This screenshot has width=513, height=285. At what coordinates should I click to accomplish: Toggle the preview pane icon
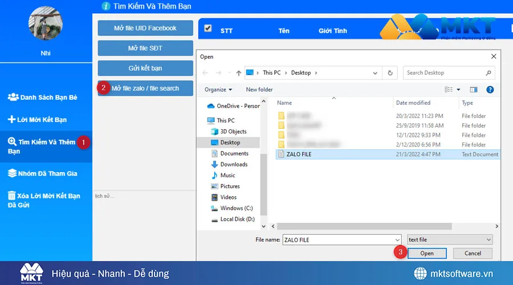click(474, 89)
